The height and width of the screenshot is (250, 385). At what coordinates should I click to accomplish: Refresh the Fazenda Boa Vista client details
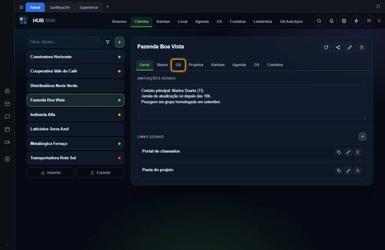[326, 47]
